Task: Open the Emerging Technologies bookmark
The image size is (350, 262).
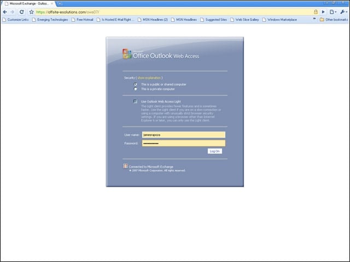Action: (x=50, y=20)
